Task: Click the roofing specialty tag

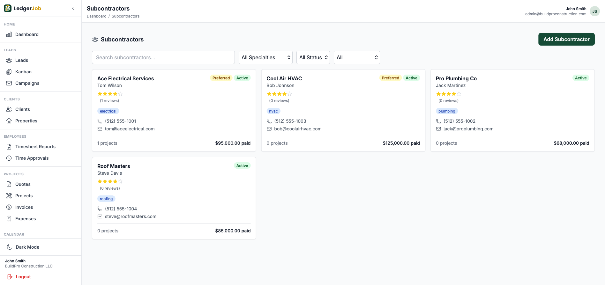Action: (106, 199)
